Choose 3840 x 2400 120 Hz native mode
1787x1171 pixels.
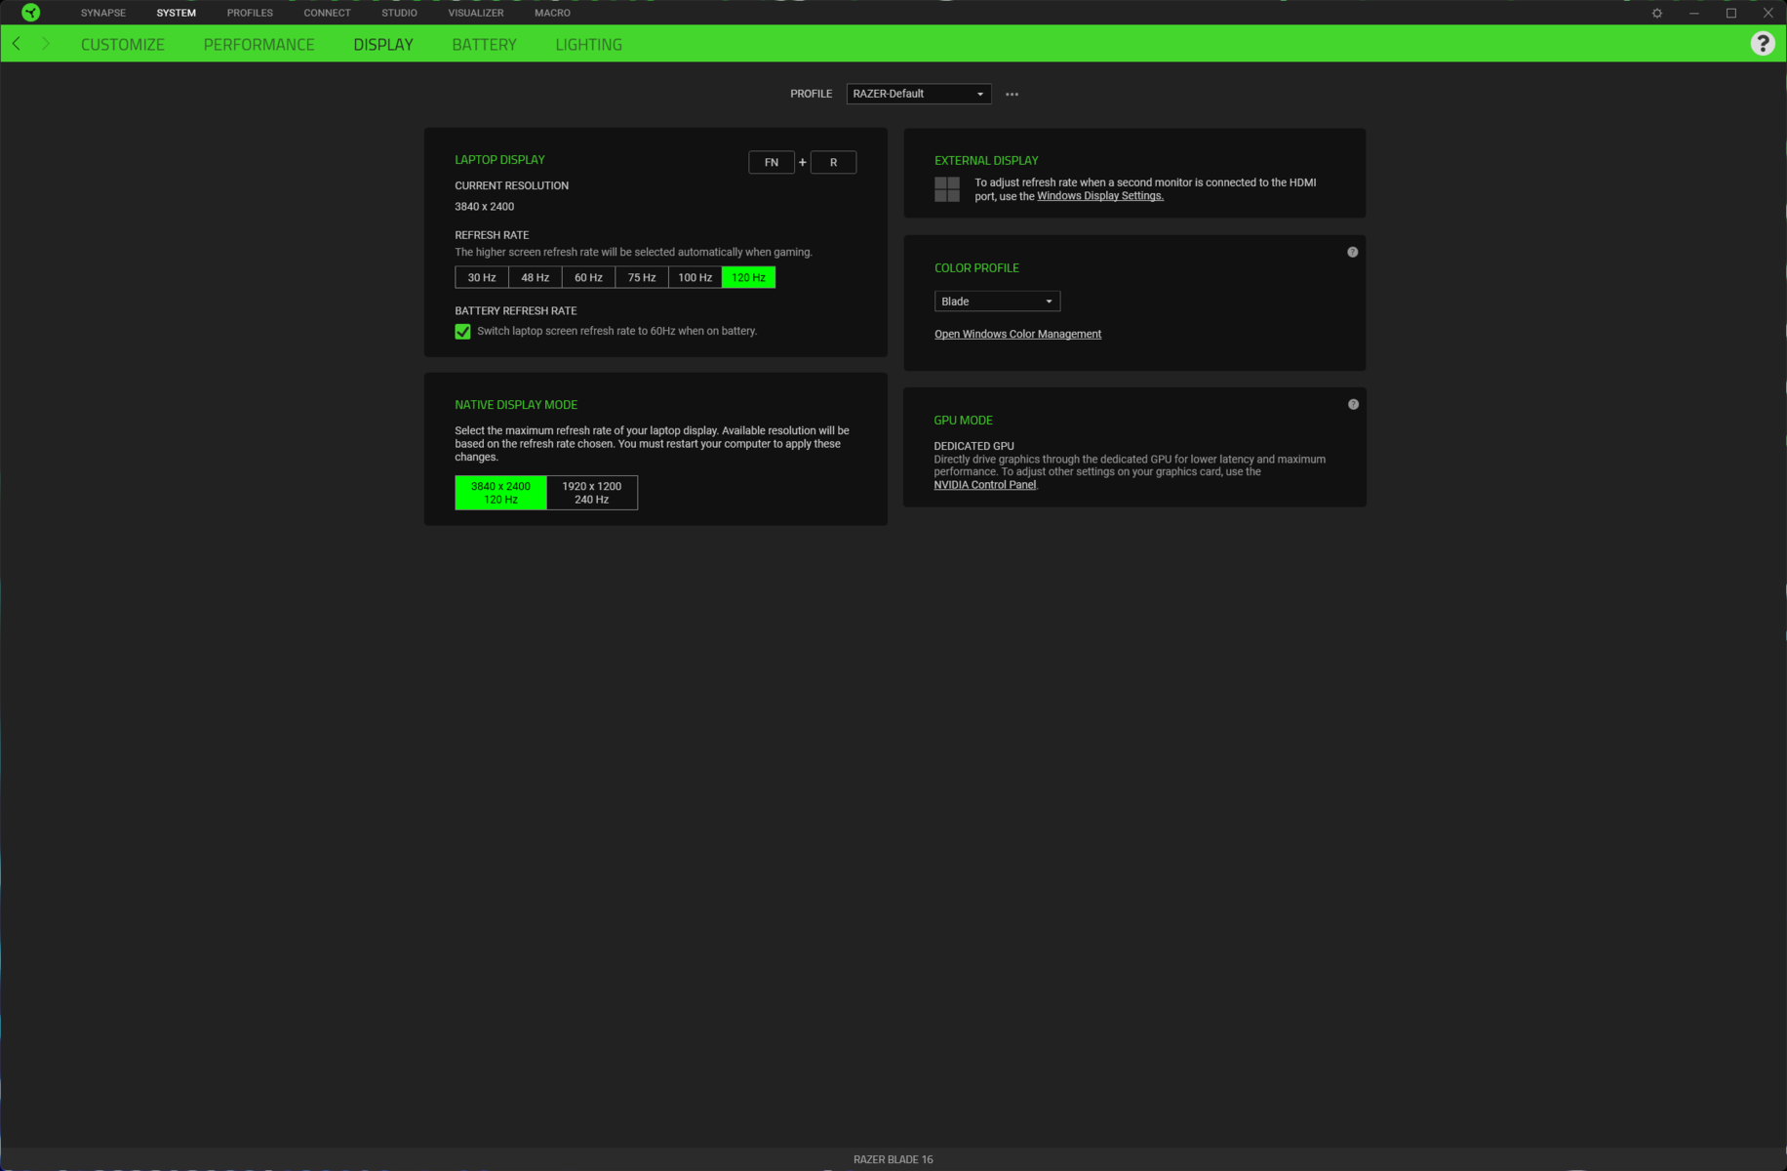(500, 493)
